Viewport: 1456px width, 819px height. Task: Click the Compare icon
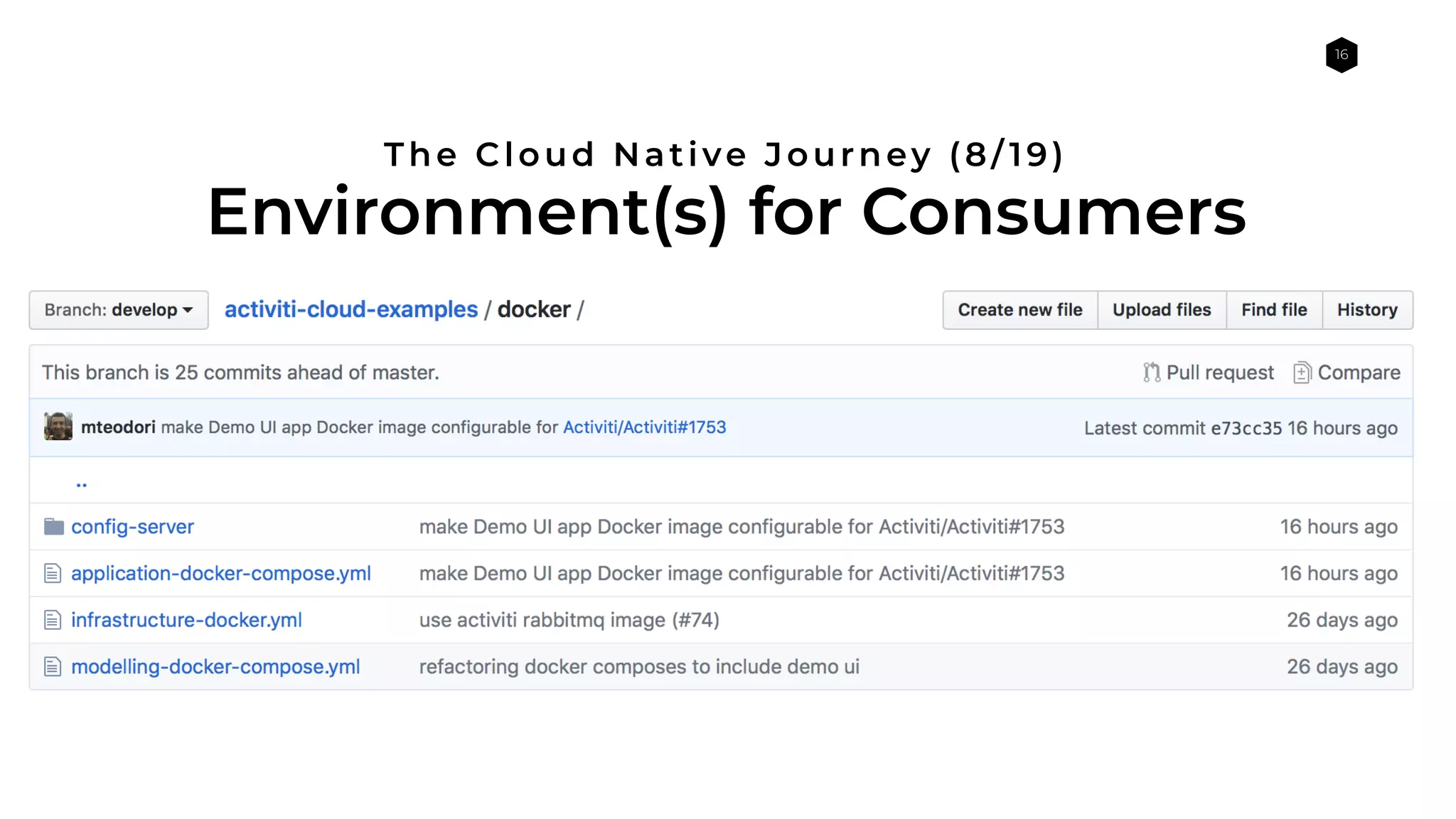[x=1302, y=373]
